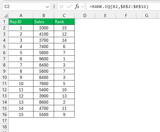The width and height of the screenshot is (160, 132).
Task: Click the Insert Function fx icon
Action: tap(77, 7)
